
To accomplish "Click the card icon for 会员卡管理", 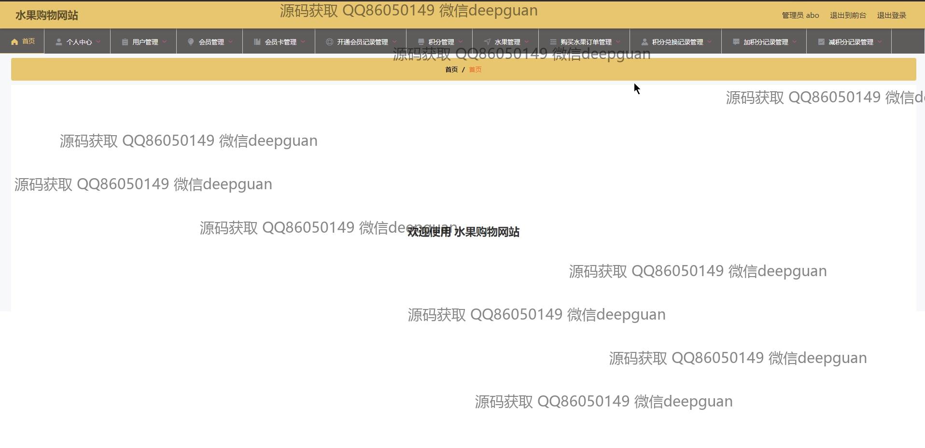I will [x=257, y=42].
